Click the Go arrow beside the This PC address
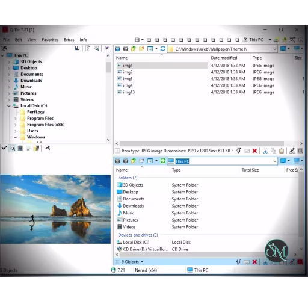Viewport: 308px width, 301px height. coord(163,161)
